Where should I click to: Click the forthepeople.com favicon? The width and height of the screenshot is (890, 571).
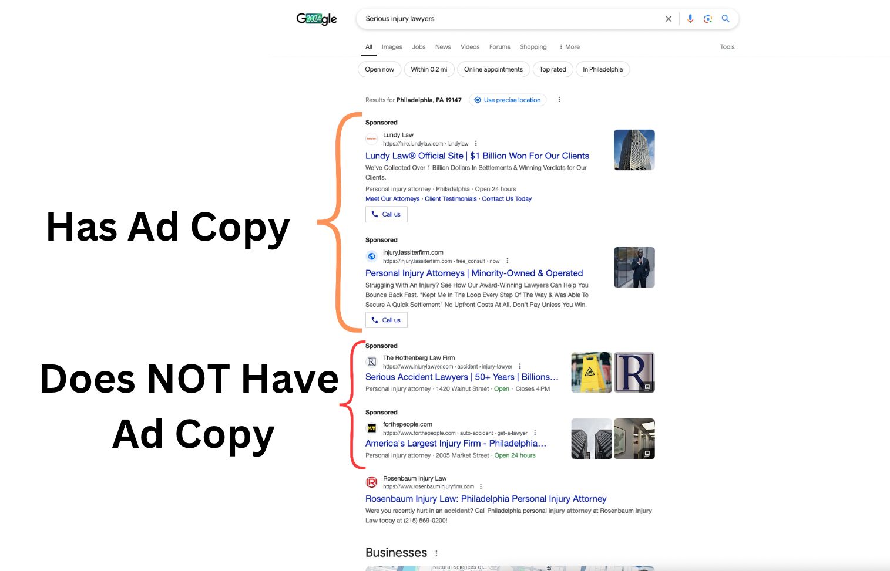[372, 428]
